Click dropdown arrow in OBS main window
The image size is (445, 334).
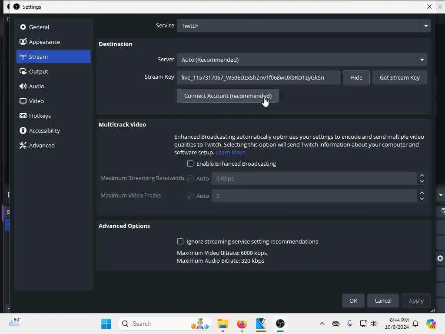click(441, 195)
